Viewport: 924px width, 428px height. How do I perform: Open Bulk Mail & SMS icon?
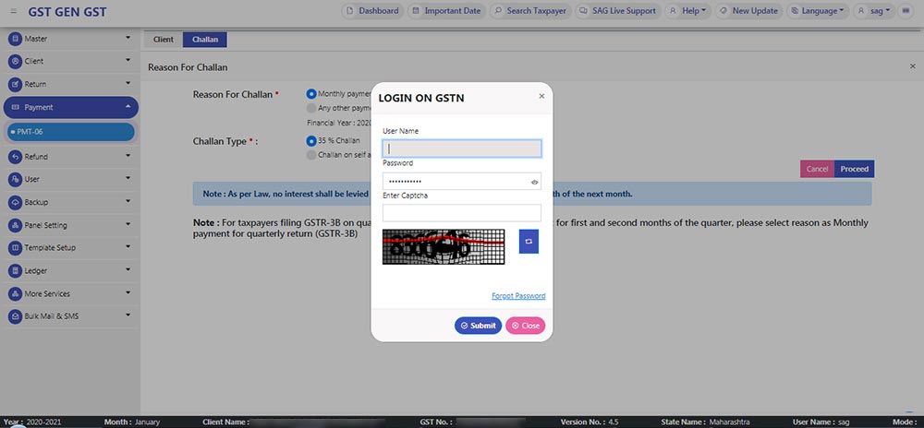click(15, 316)
